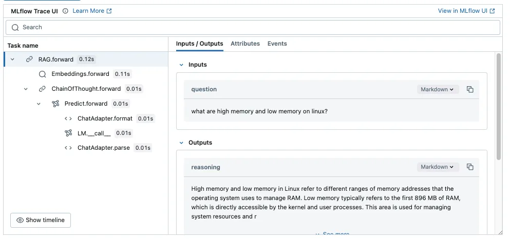Open the question Markdown format dropdown
Image resolution: width=510 pixels, height=239 pixels.
[x=438, y=89]
